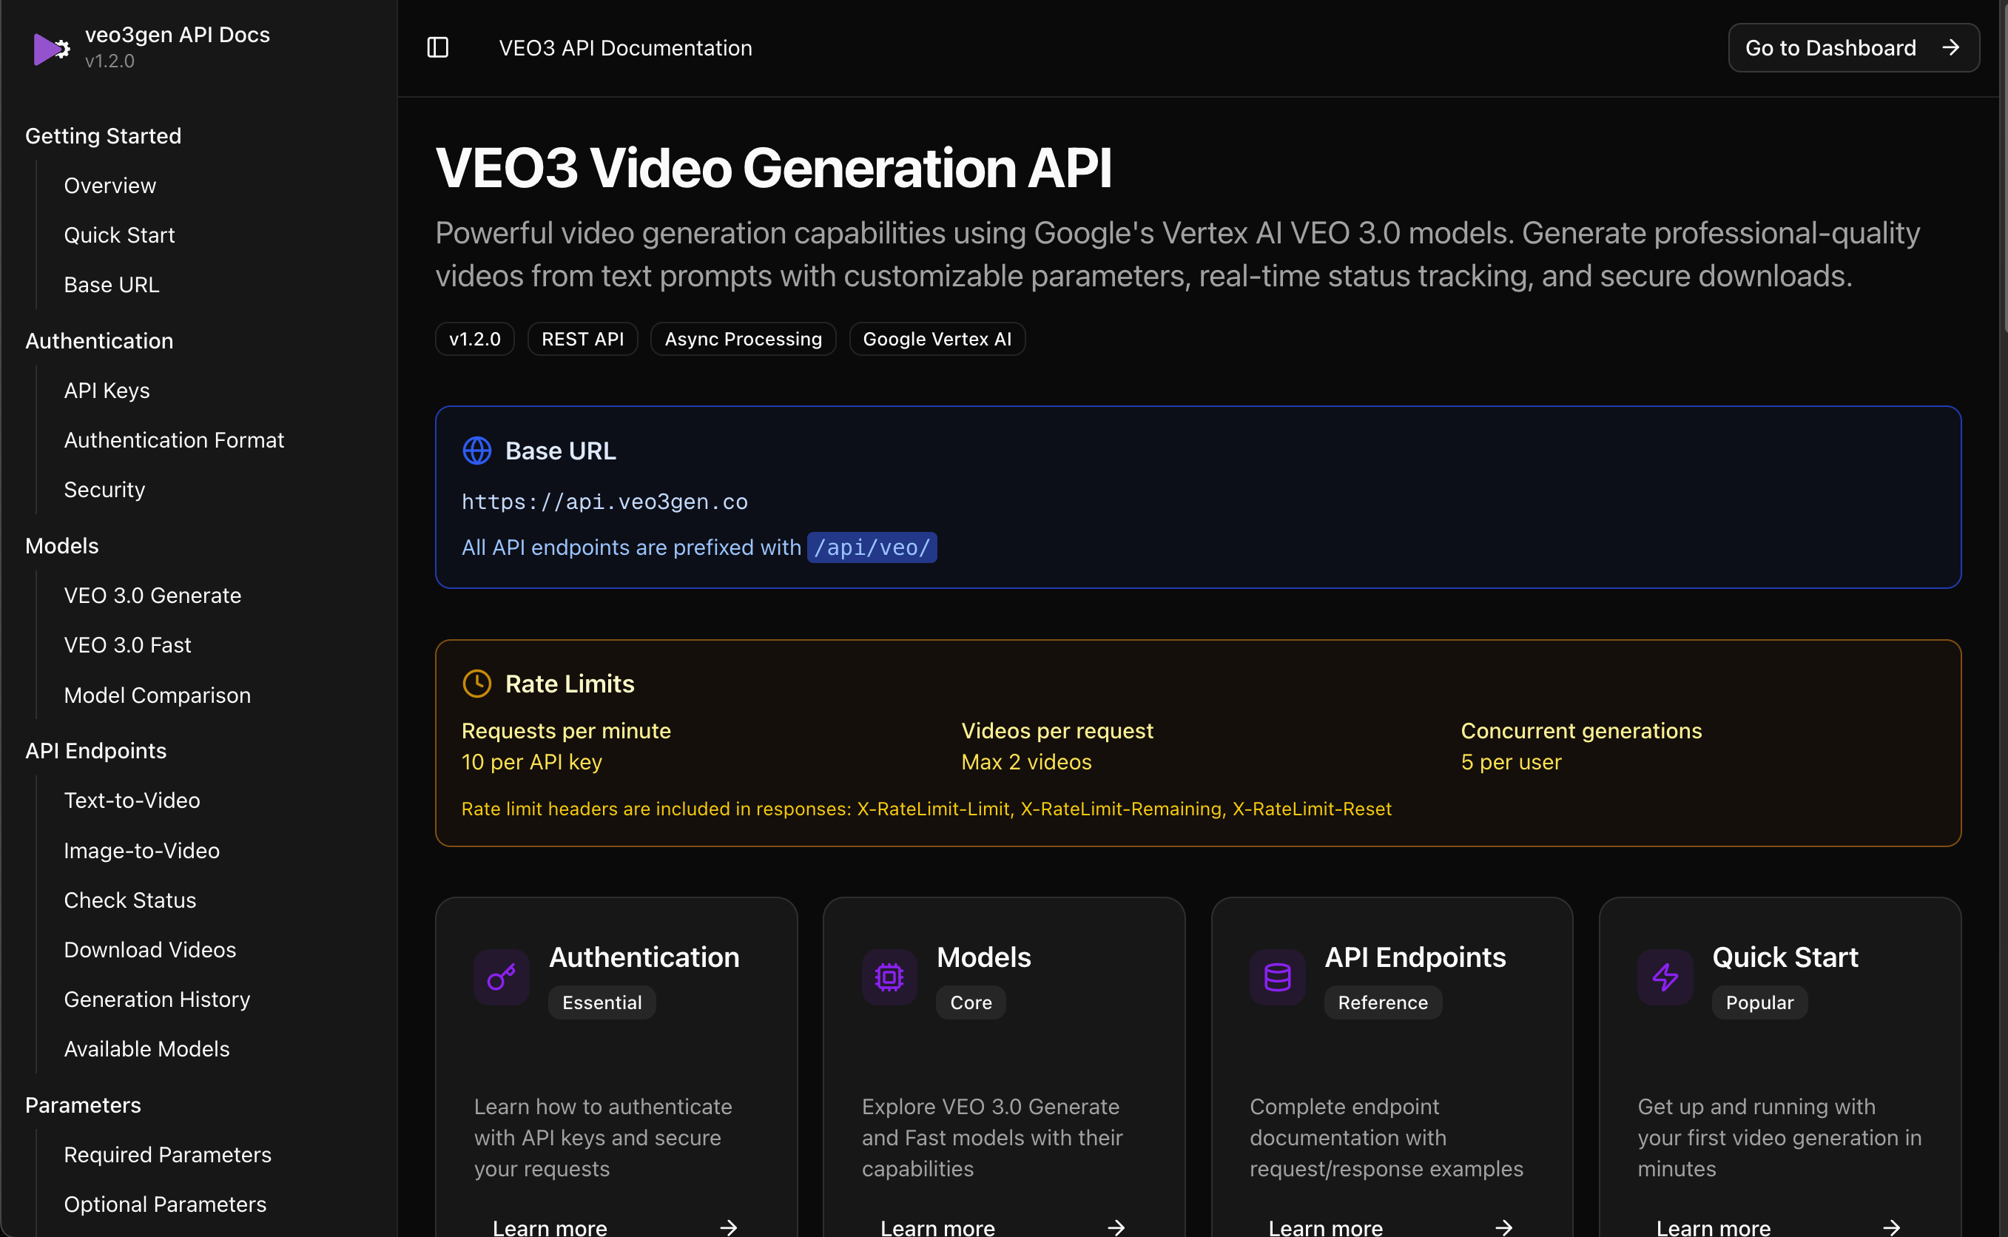Open Image-to-Video endpoint docs
Screen dimensions: 2008x1237
pos(141,850)
